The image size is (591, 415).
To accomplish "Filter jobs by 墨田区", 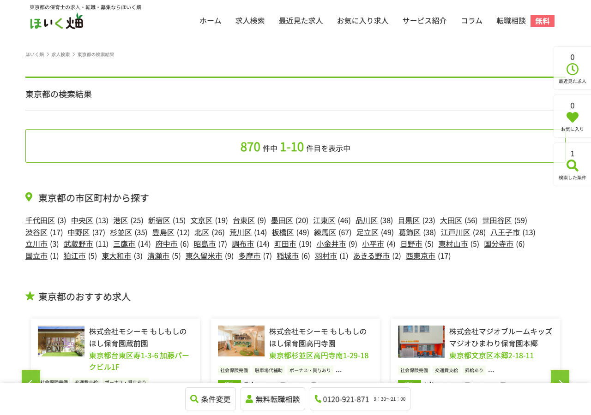I will (282, 220).
